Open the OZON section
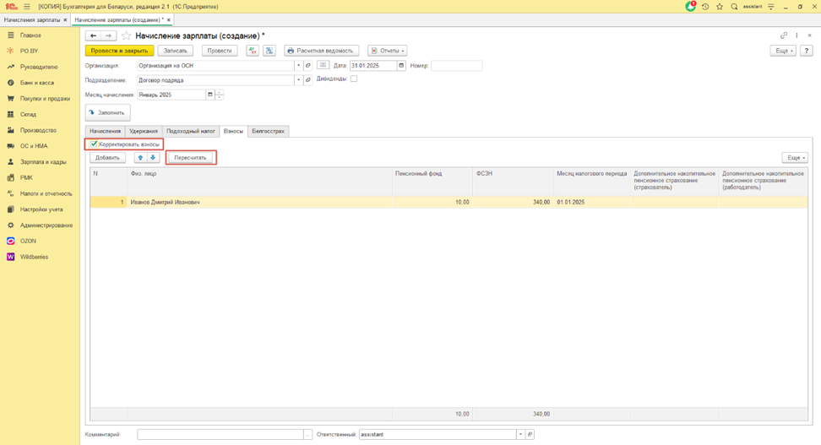Viewport: 821px width, 445px height. 28,241
